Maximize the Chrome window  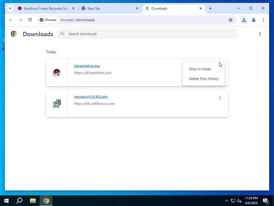point(250,8)
